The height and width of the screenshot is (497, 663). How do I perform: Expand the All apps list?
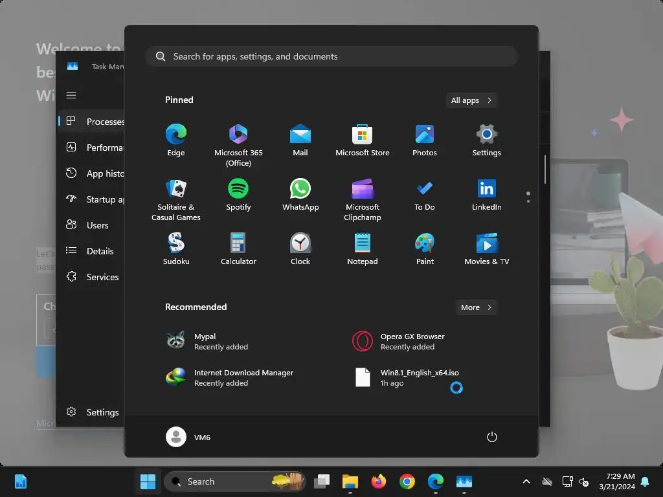click(471, 100)
